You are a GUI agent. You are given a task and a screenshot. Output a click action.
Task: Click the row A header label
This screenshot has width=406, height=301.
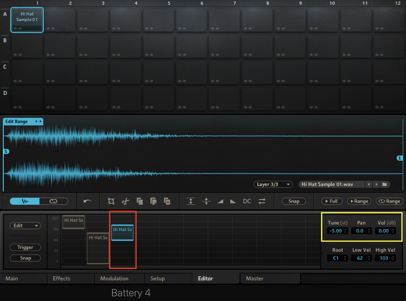tap(5, 14)
